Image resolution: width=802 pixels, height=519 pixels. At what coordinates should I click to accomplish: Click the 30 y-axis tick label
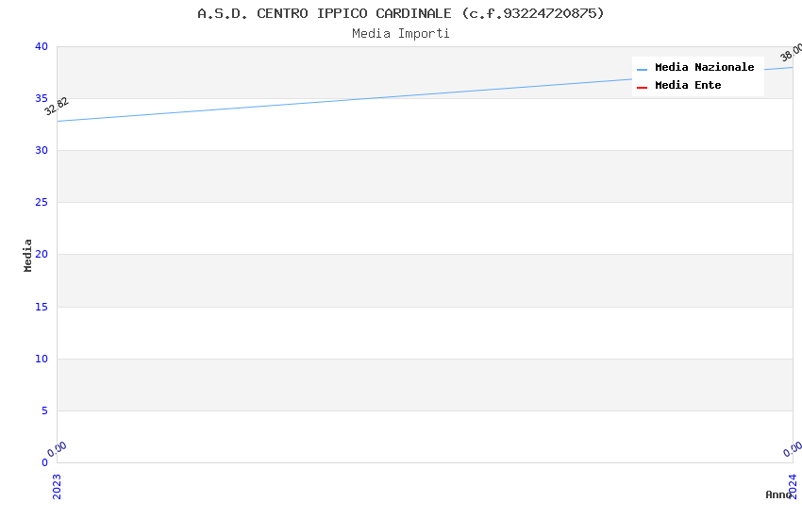pyautogui.click(x=42, y=150)
